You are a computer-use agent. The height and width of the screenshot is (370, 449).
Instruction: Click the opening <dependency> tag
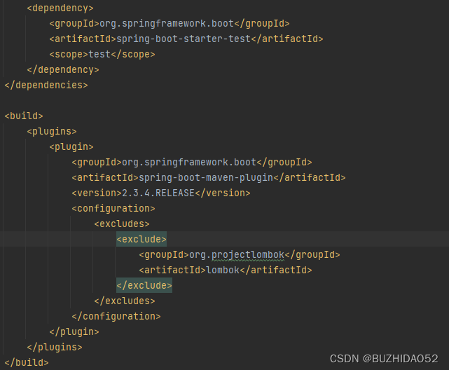(60, 8)
